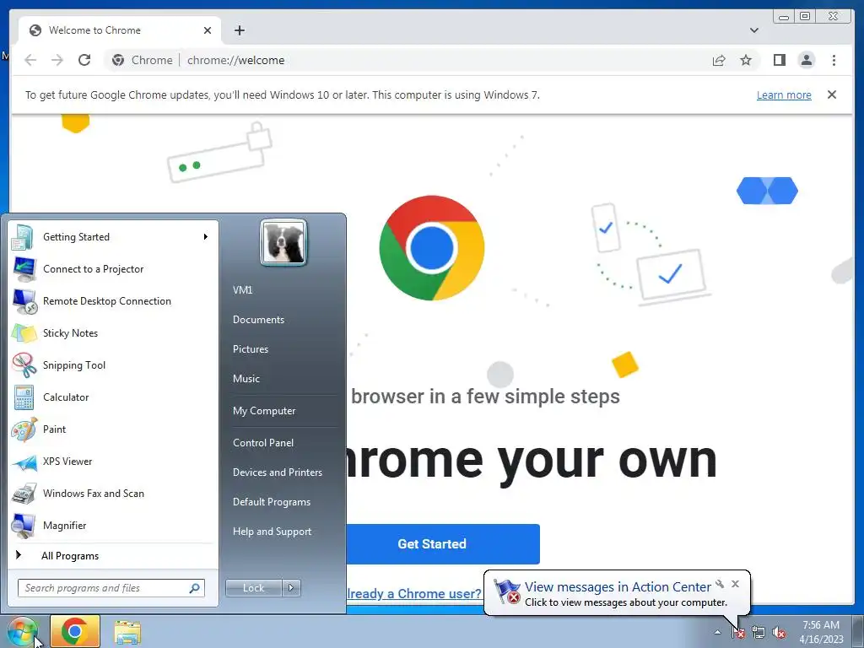Viewport: 864px width, 648px height.
Task: Open VM1 user folder
Action: click(242, 290)
